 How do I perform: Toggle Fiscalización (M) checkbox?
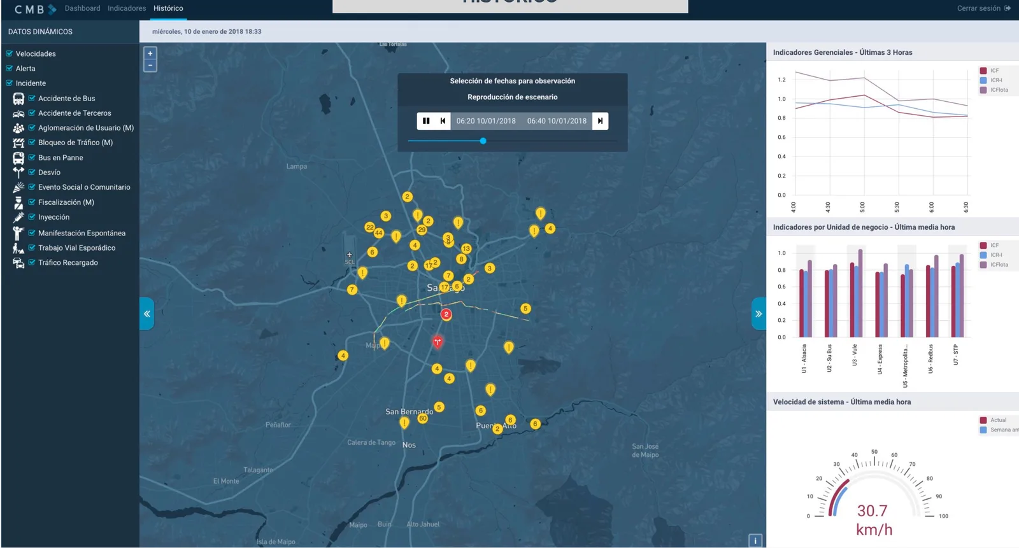pyautogui.click(x=32, y=202)
